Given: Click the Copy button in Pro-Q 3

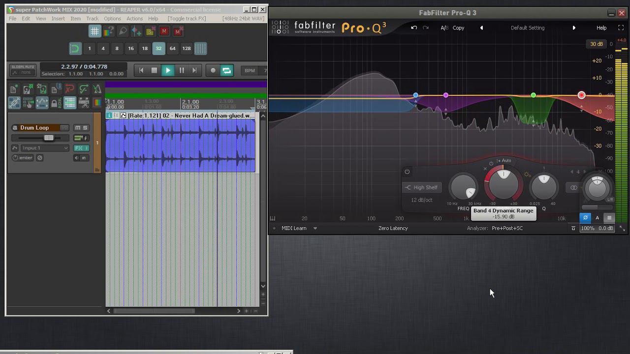Looking at the screenshot, I should (x=458, y=28).
